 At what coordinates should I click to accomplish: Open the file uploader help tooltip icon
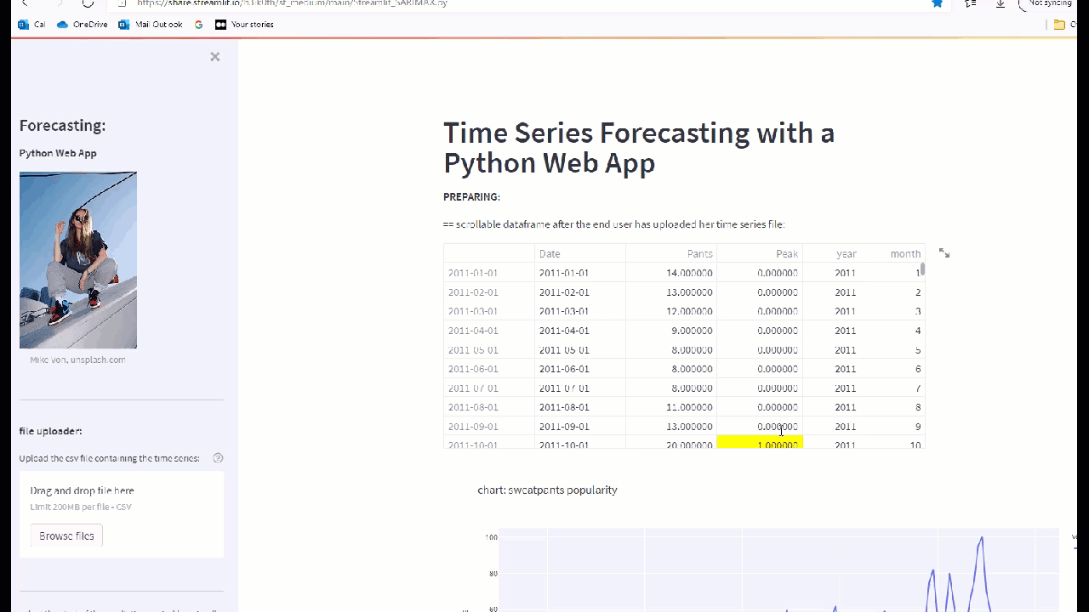[218, 458]
